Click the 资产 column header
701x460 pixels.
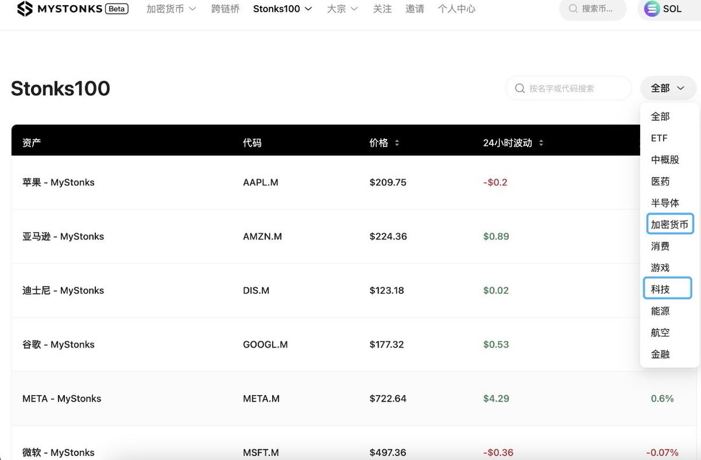click(x=32, y=143)
